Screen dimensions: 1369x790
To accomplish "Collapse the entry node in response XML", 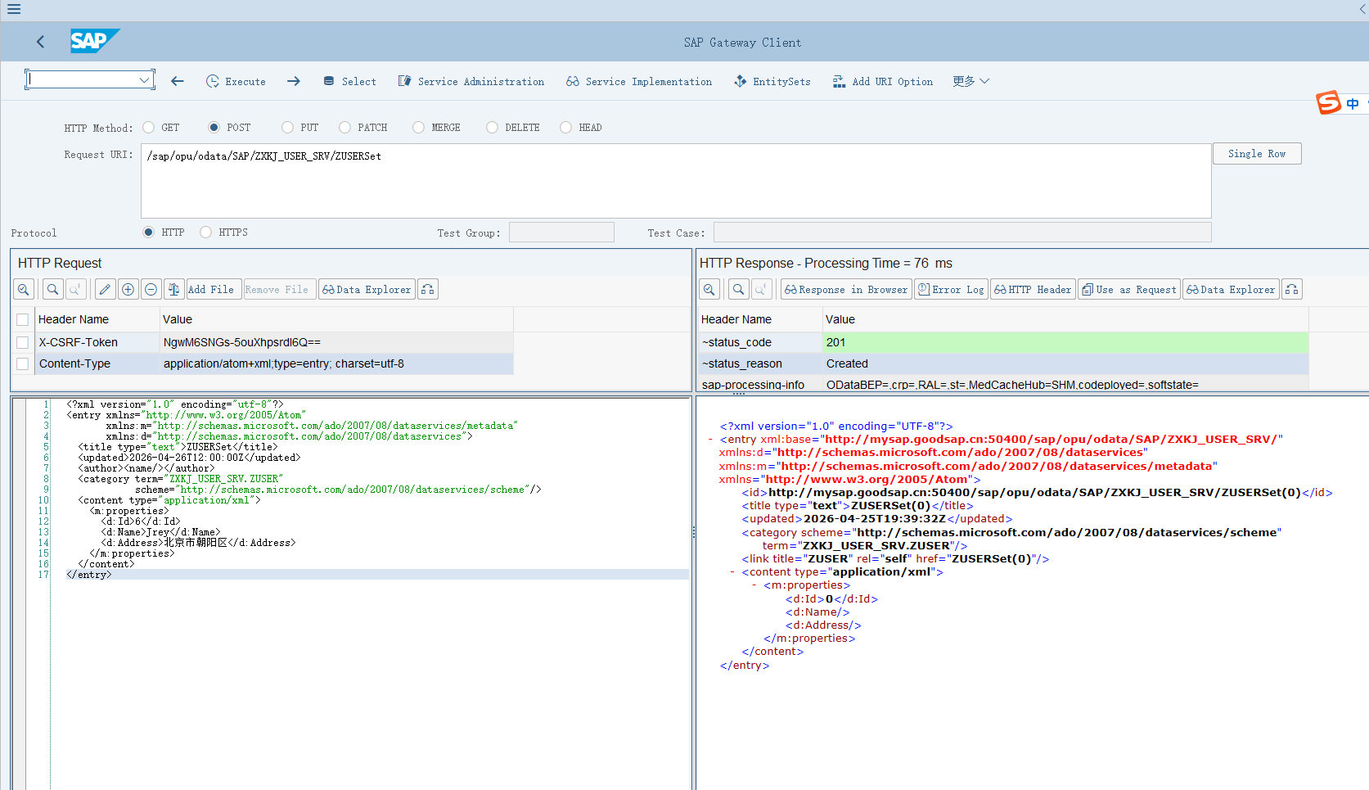I will click(x=710, y=440).
